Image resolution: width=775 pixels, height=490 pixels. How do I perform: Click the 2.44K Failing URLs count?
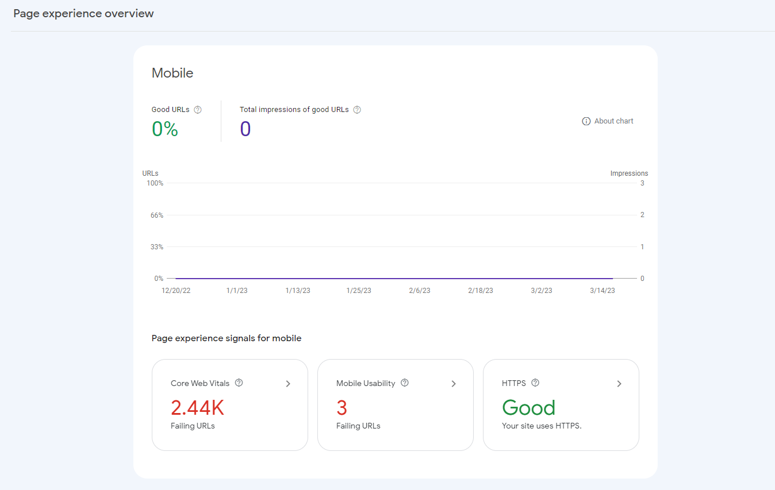tap(197, 407)
